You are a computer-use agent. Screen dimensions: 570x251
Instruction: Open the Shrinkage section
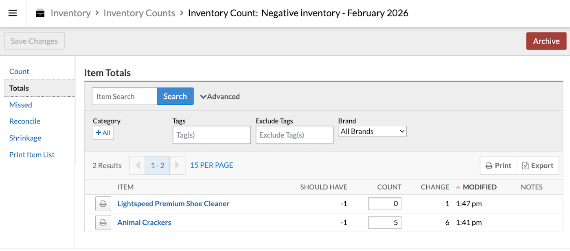click(25, 138)
